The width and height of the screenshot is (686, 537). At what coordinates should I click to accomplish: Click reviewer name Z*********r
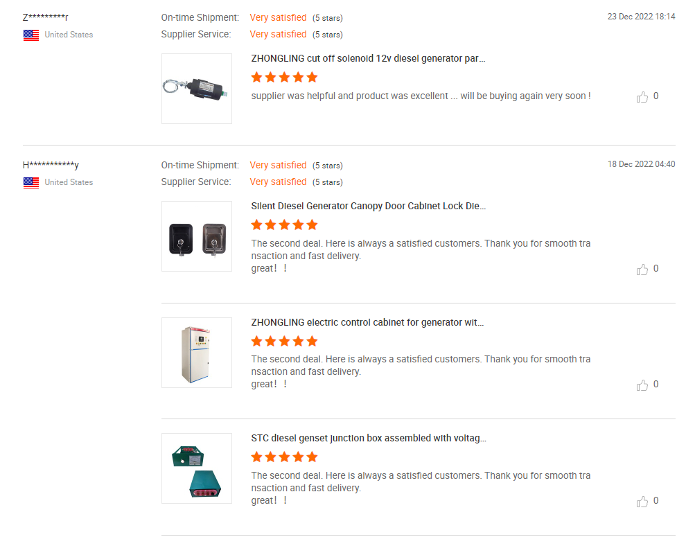[x=46, y=17]
